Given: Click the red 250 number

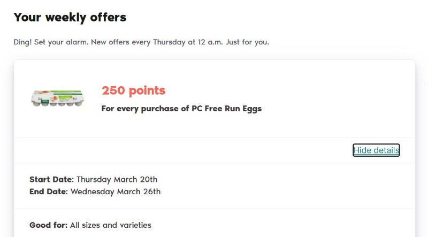Looking at the screenshot, I should pos(113,90).
